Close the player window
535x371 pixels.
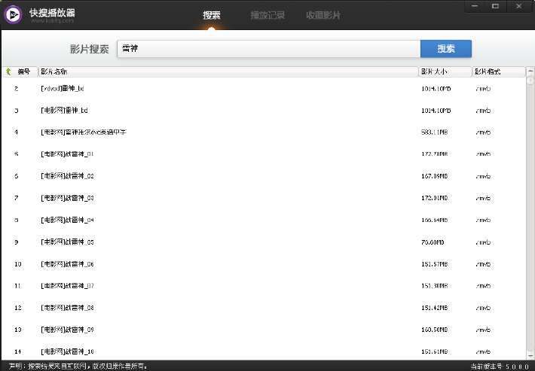click(x=519, y=6)
